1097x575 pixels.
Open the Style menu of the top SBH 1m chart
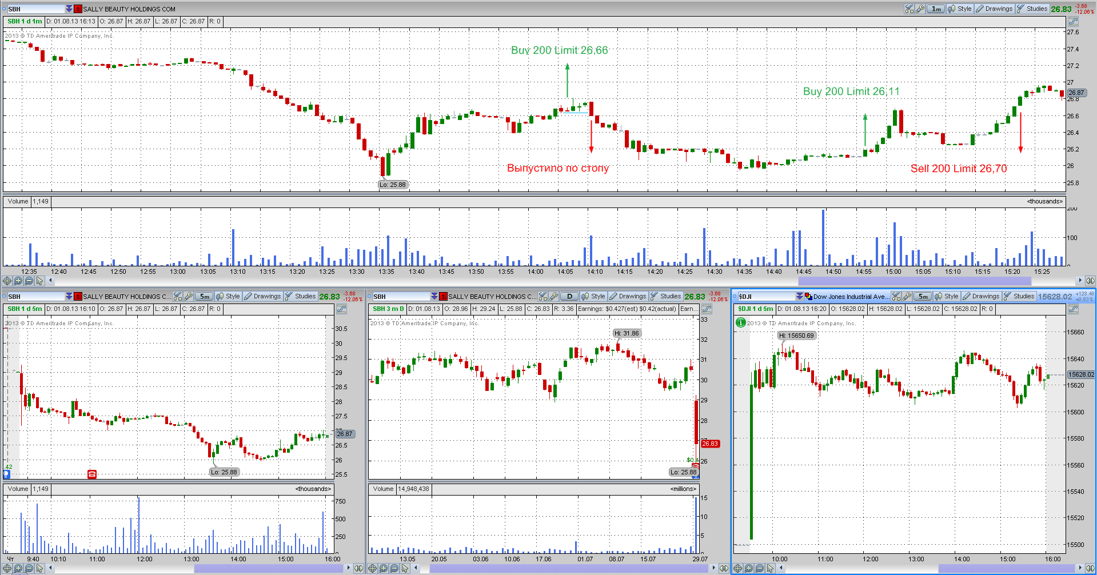[960, 9]
